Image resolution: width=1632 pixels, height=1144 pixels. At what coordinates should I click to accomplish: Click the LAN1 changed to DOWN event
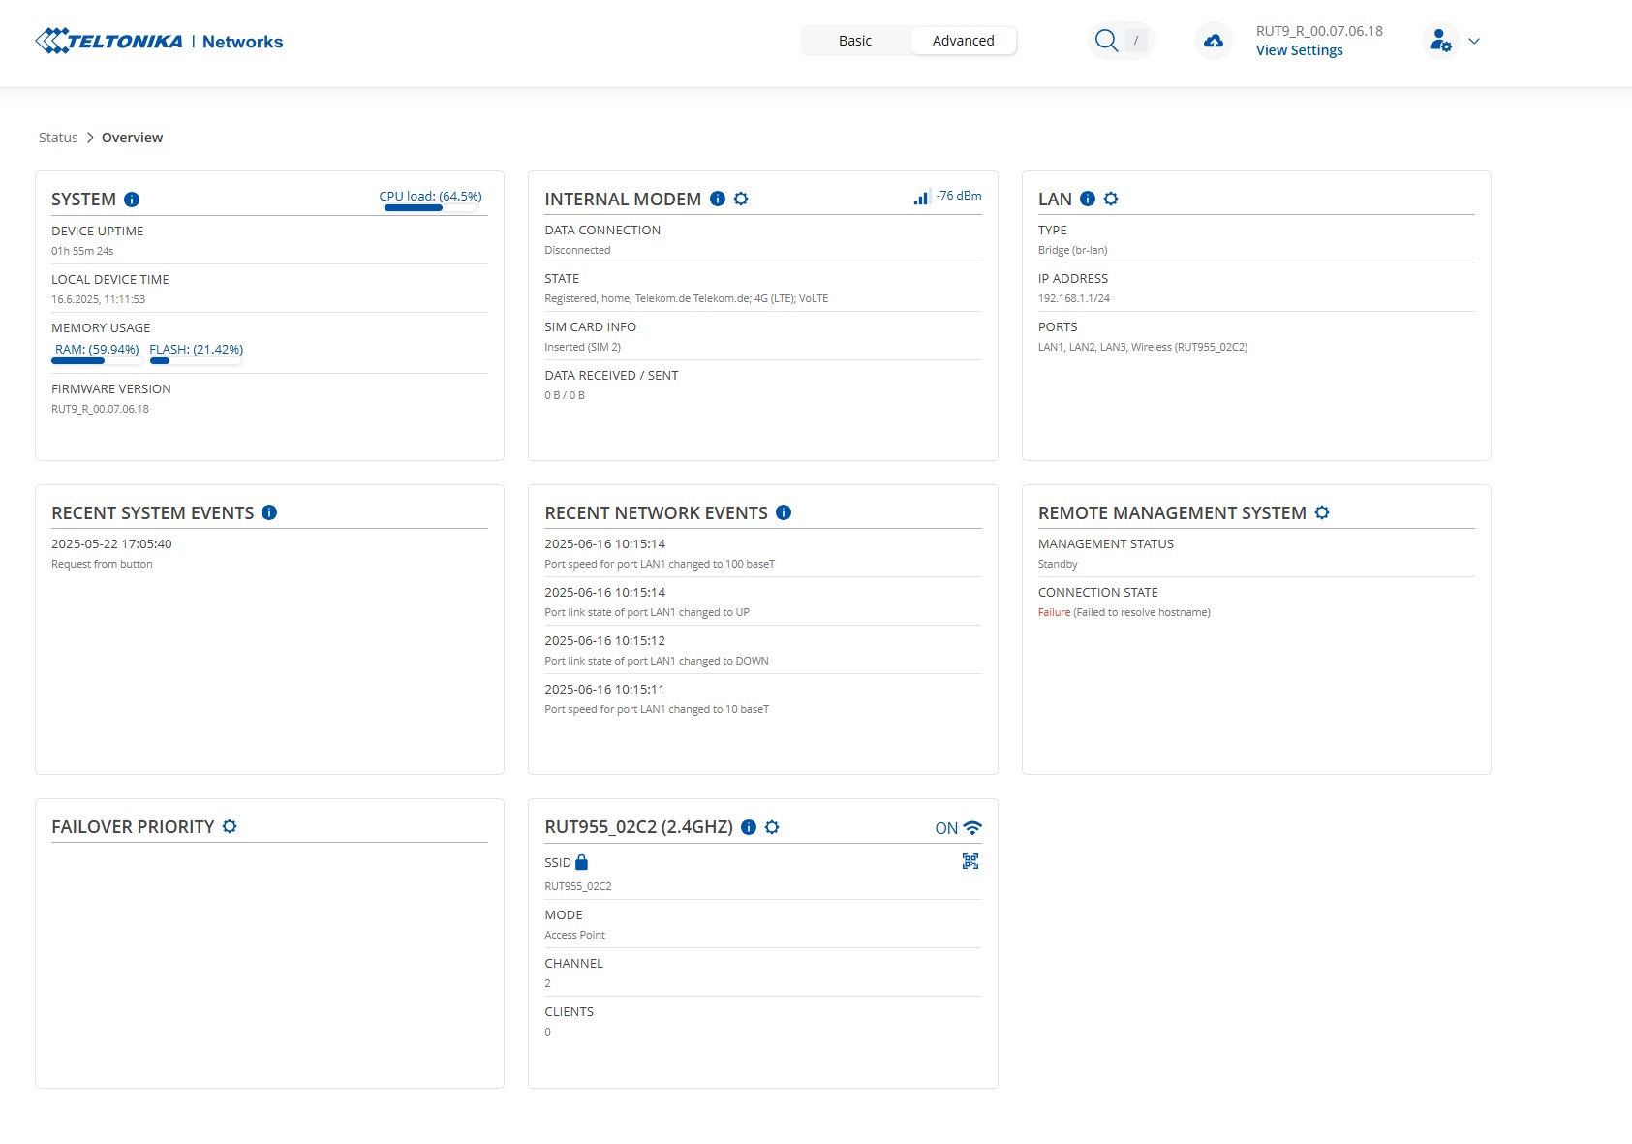click(657, 661)
